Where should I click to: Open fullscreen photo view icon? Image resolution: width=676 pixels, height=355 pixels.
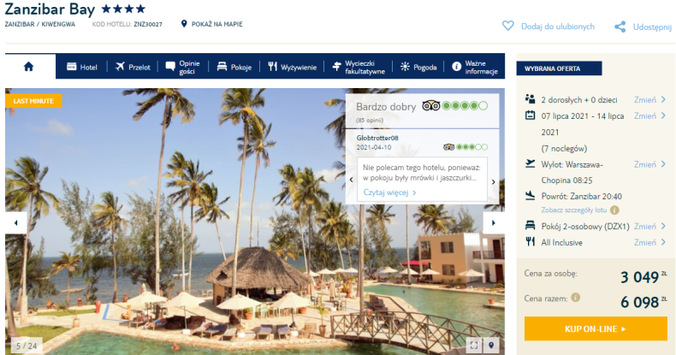point(474,345)
